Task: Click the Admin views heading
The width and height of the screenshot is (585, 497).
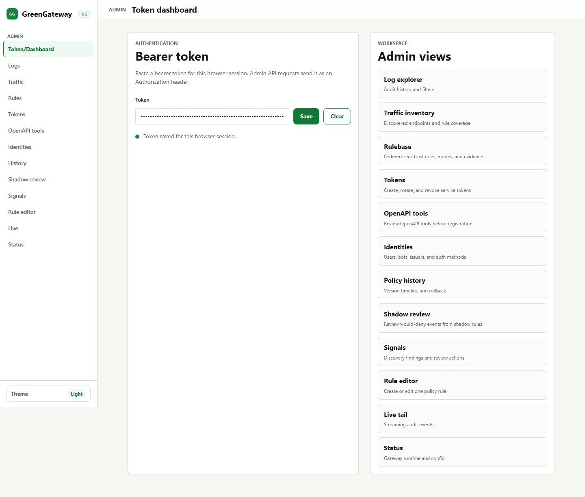Action: click(x=414, y=57)
